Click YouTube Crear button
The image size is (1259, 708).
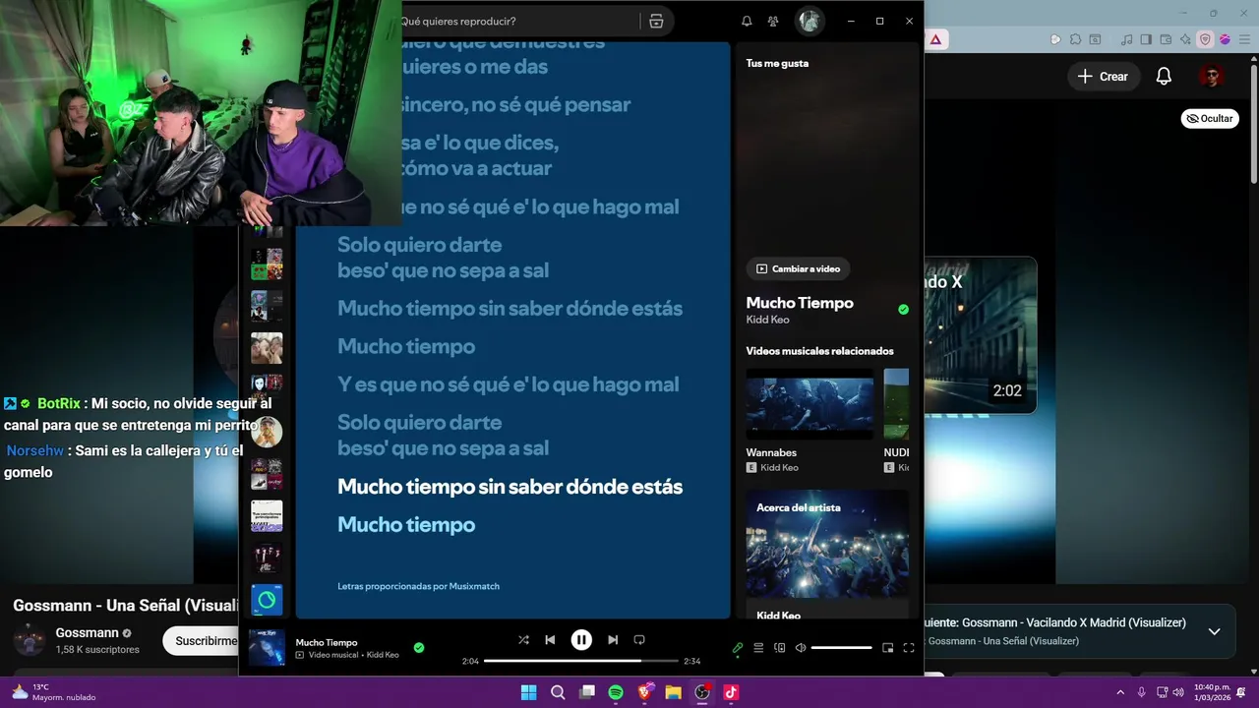tap(1103, 77)
